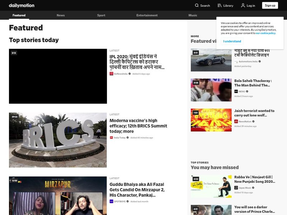The width and height of the screenshot is (287, 215).
Task: Click the Sign up button
Action: (270, 5)
